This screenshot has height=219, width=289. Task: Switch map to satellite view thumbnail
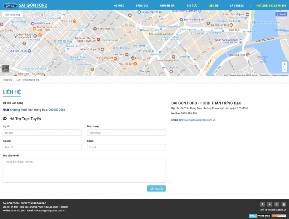(6, 68)
